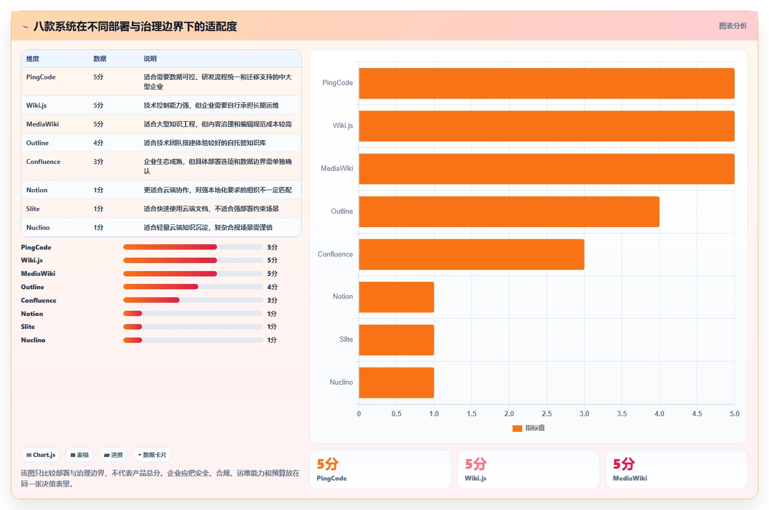Click the 4分 score in Outline table row
Image resolution: width=769 pixels, height=510 pixels.
click(98, 143)
